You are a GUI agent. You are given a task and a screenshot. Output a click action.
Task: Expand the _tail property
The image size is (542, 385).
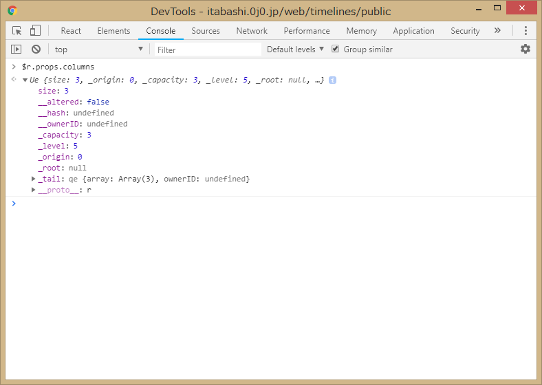[x=34, y=179]
